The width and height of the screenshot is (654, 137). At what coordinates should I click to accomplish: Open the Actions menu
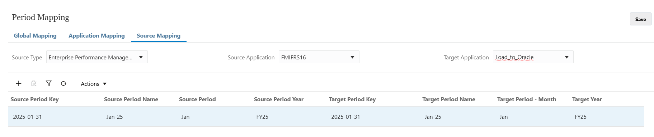coord(94,84)
